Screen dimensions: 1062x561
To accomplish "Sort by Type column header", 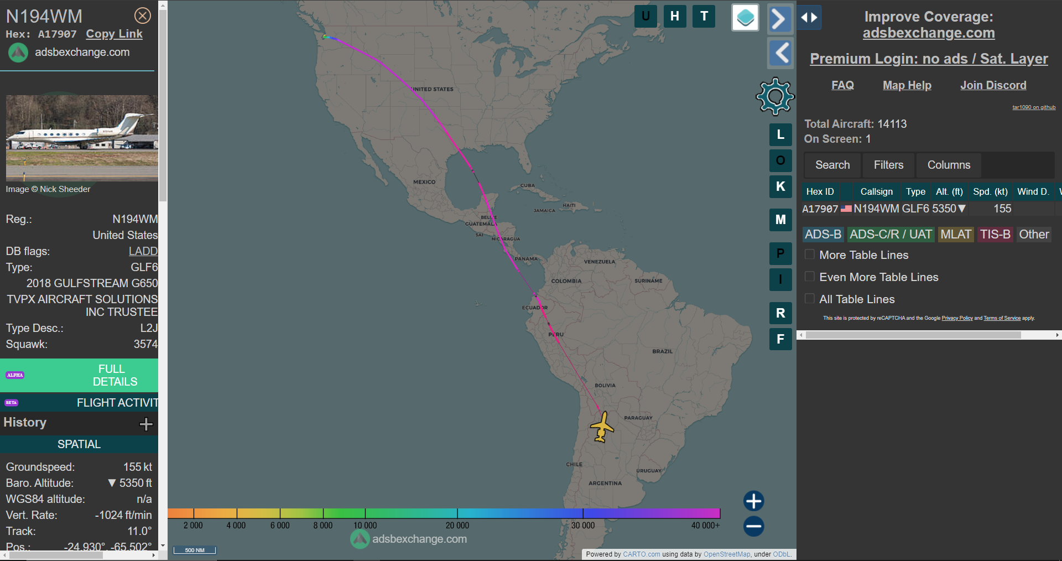I will point(915,191).
